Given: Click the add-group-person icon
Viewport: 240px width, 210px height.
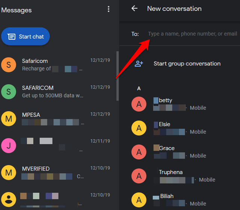Looking at the screenshot, I should (139, 64).
